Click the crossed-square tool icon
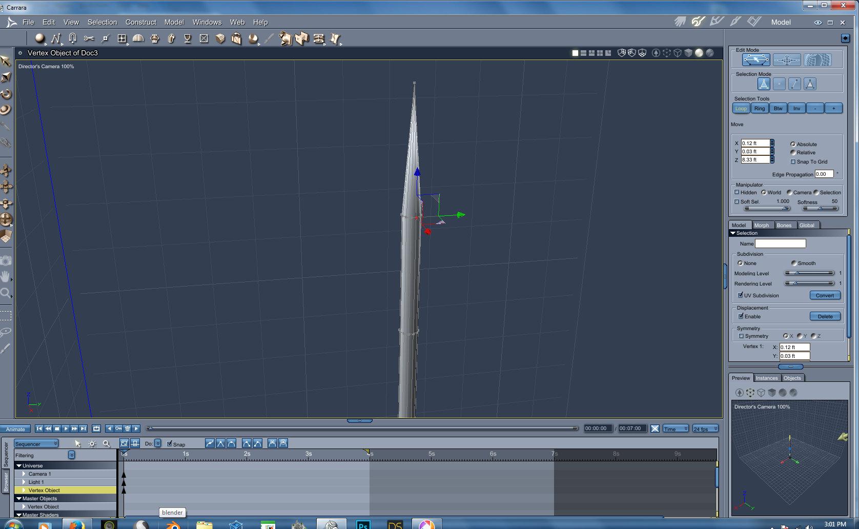 coord(204,38)
